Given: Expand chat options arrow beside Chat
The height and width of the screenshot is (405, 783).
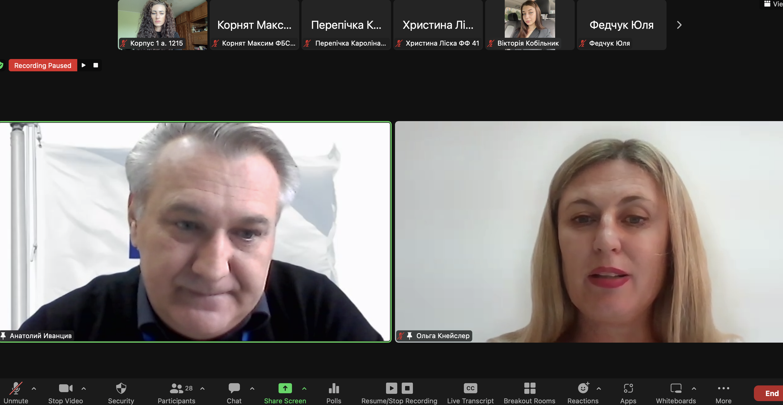Looking at the screenshot, I should click(x=252, y=388).
